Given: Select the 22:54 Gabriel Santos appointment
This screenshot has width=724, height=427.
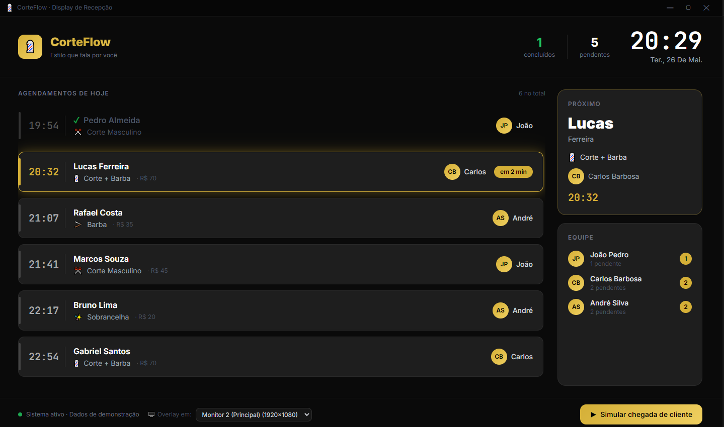Looking at the screenshot, I should pyautogui.click(x=281, y=357).
